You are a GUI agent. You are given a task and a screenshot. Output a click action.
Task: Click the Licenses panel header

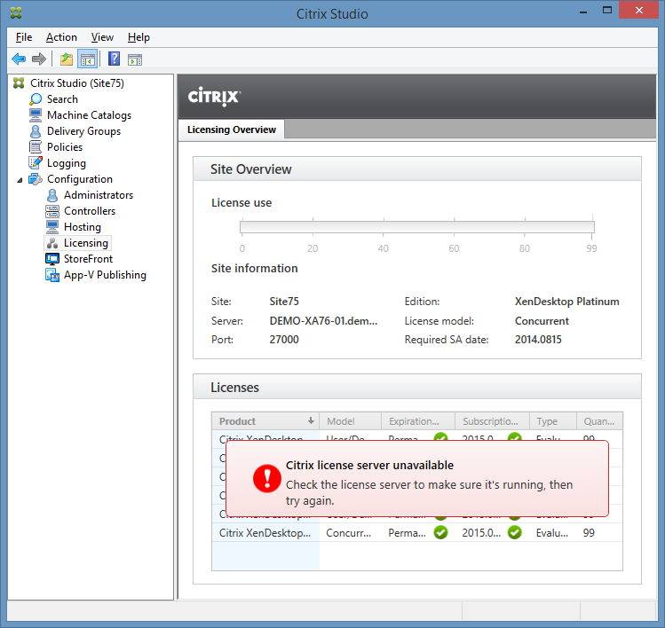pyautogui.click(x=417, y=387)
